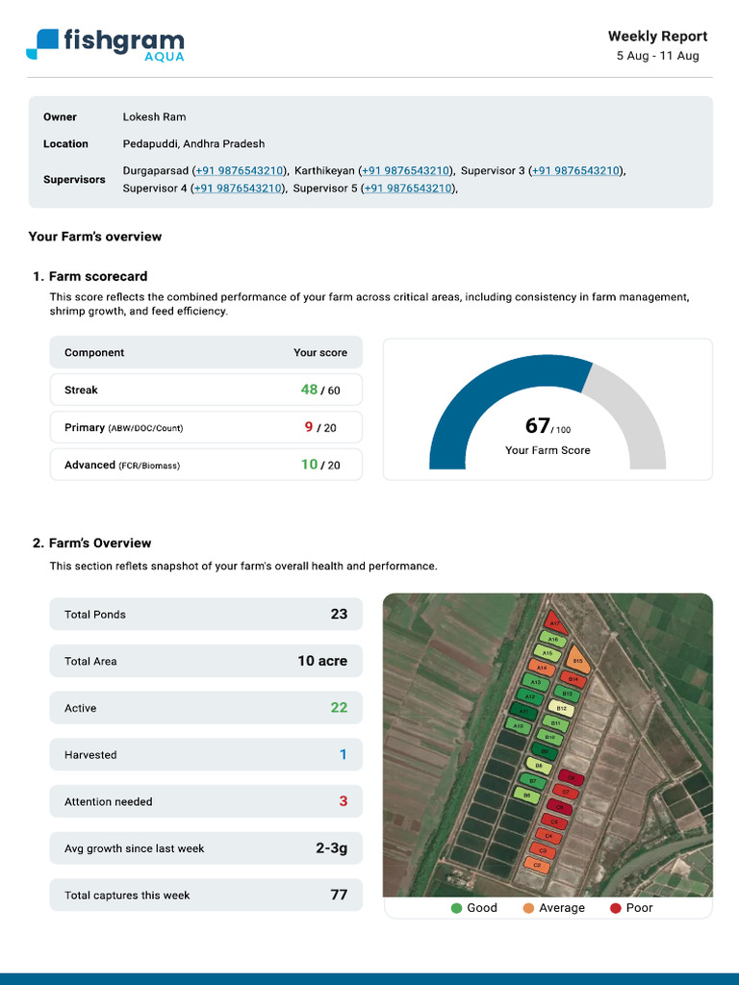Click the '2. Farm's Overview' heading

point(91,543)
